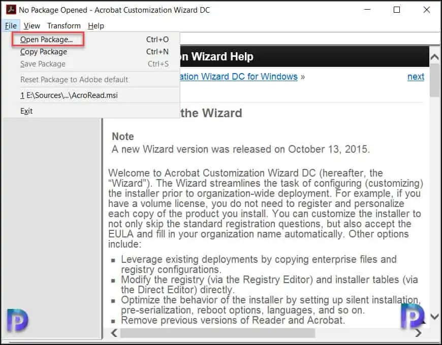Maximize the Customization Wizard window
The width and height of the screenshot is (442, 345).
click(x=397, y=10)
